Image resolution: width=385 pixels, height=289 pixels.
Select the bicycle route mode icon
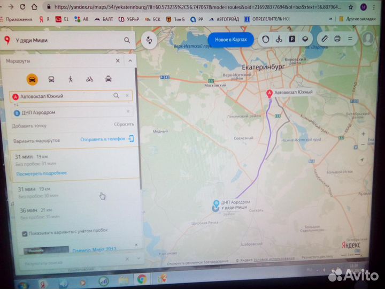tap(89, 79)
